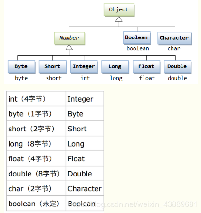Select table cell 'Double'
201x213 pixels.
85,173
